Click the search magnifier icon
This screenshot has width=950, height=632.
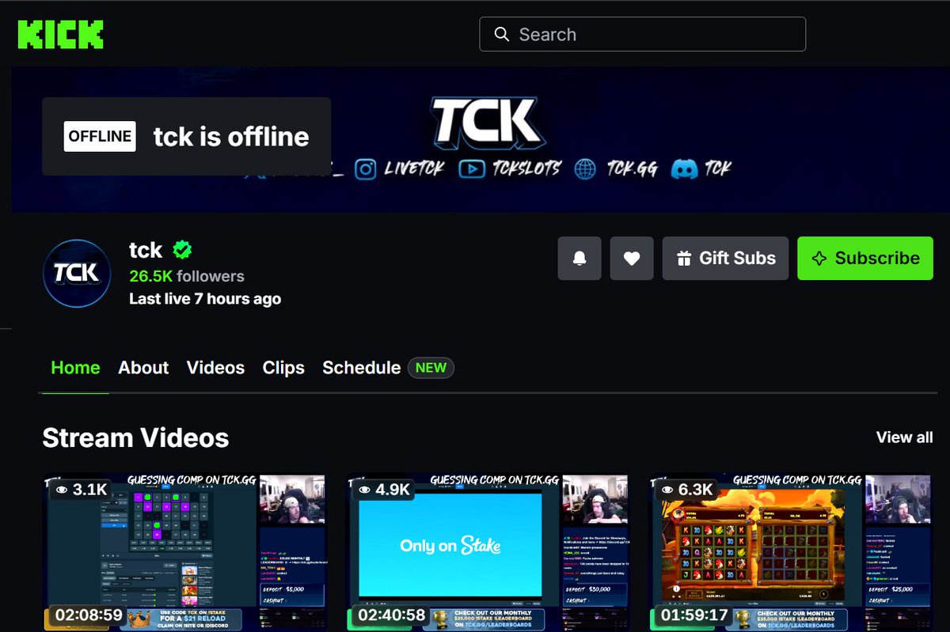tap(501, 35)
